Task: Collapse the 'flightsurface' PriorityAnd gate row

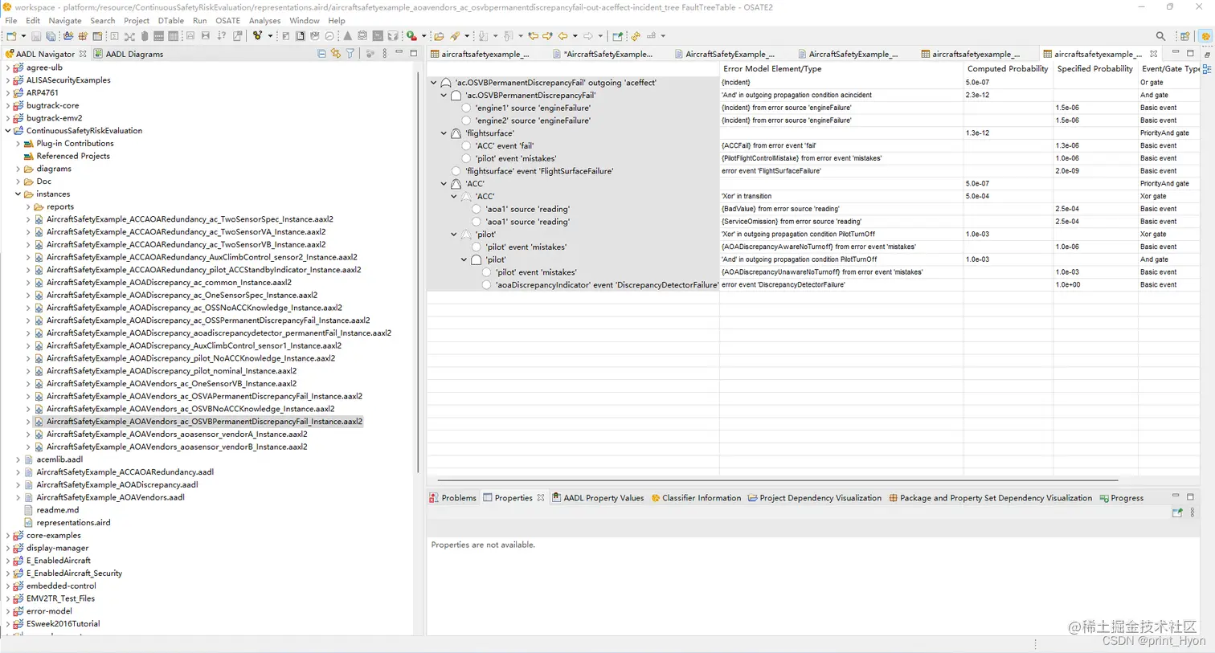Action: pyautogui.click(x=444, y=133)
